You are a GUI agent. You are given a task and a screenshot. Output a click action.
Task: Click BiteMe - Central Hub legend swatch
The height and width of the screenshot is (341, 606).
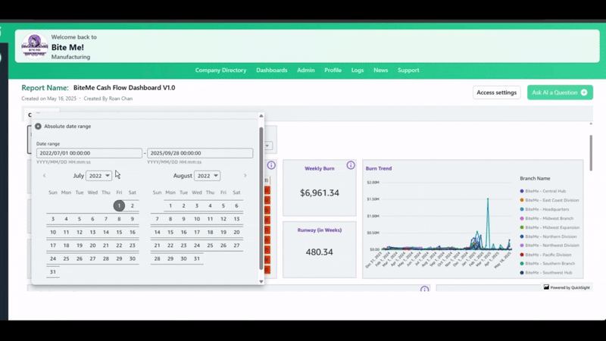(x=522, y=191)
